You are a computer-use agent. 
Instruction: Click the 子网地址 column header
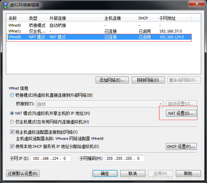pos(174,18)
